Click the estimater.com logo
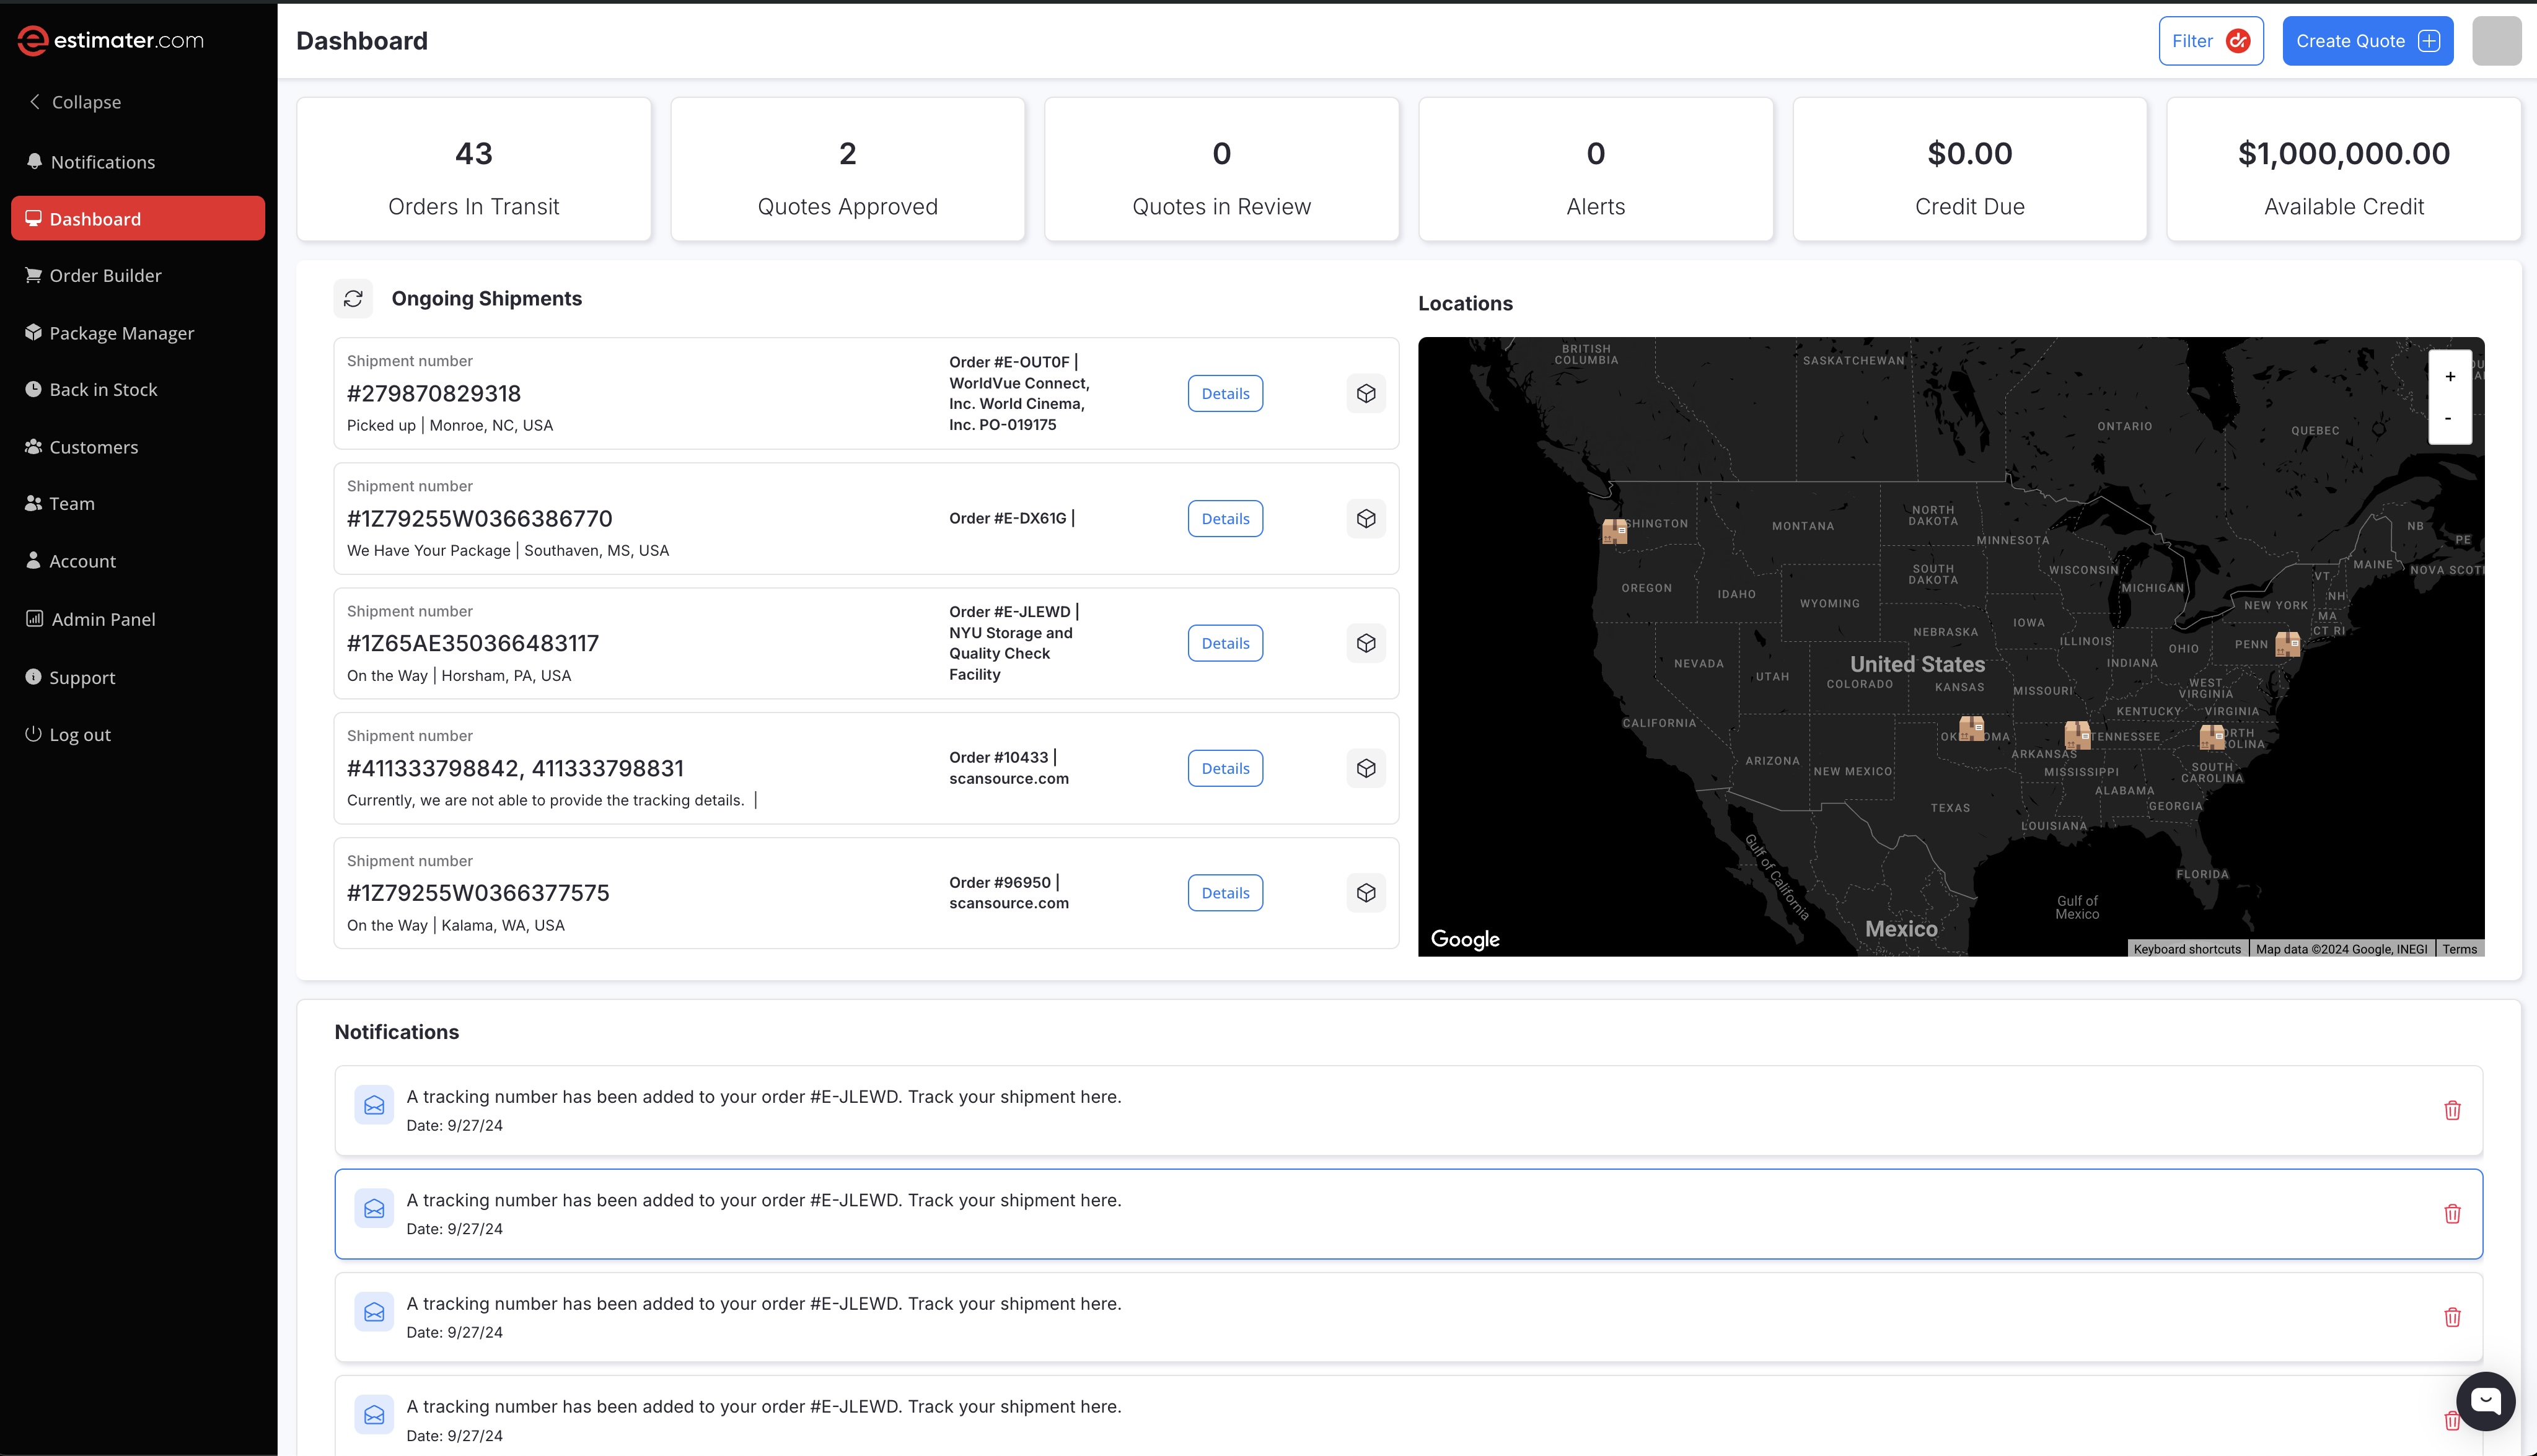 click(x=110, y=40)
